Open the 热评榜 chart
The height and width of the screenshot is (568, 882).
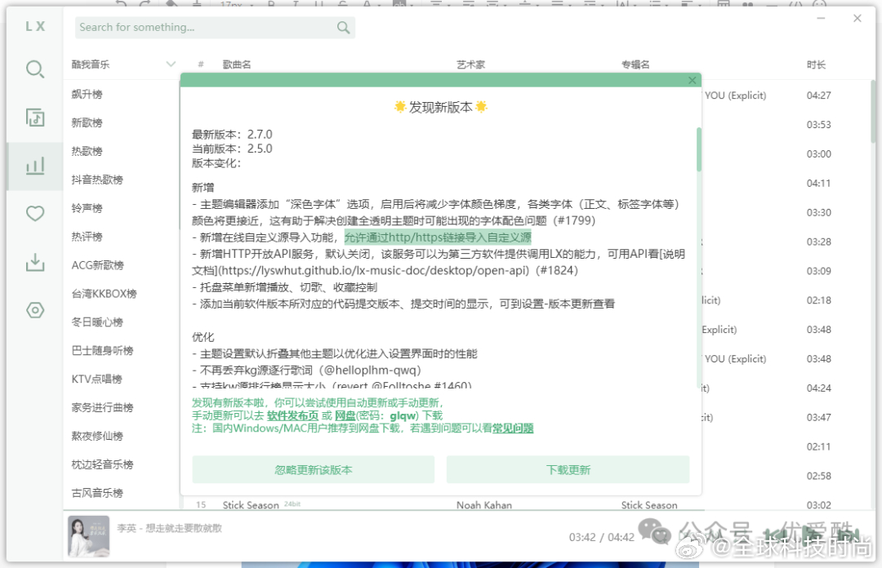point(87,237)
